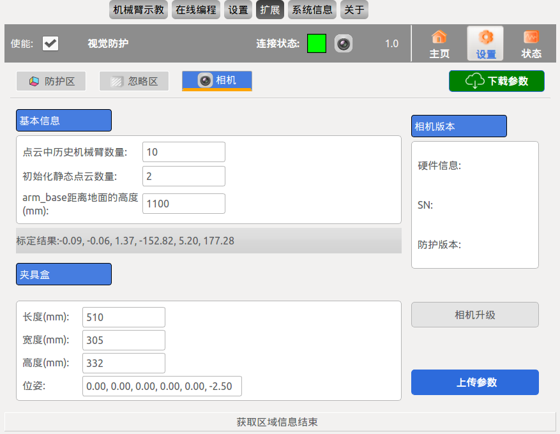Click the 位姿 pose input field
The height and width of the screenshot is (434, 560).
point(162,386)
